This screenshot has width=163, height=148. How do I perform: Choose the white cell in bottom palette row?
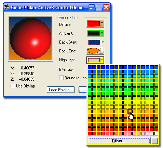pos(156,133)
